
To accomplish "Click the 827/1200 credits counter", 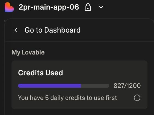I will (x=127, y=86).
